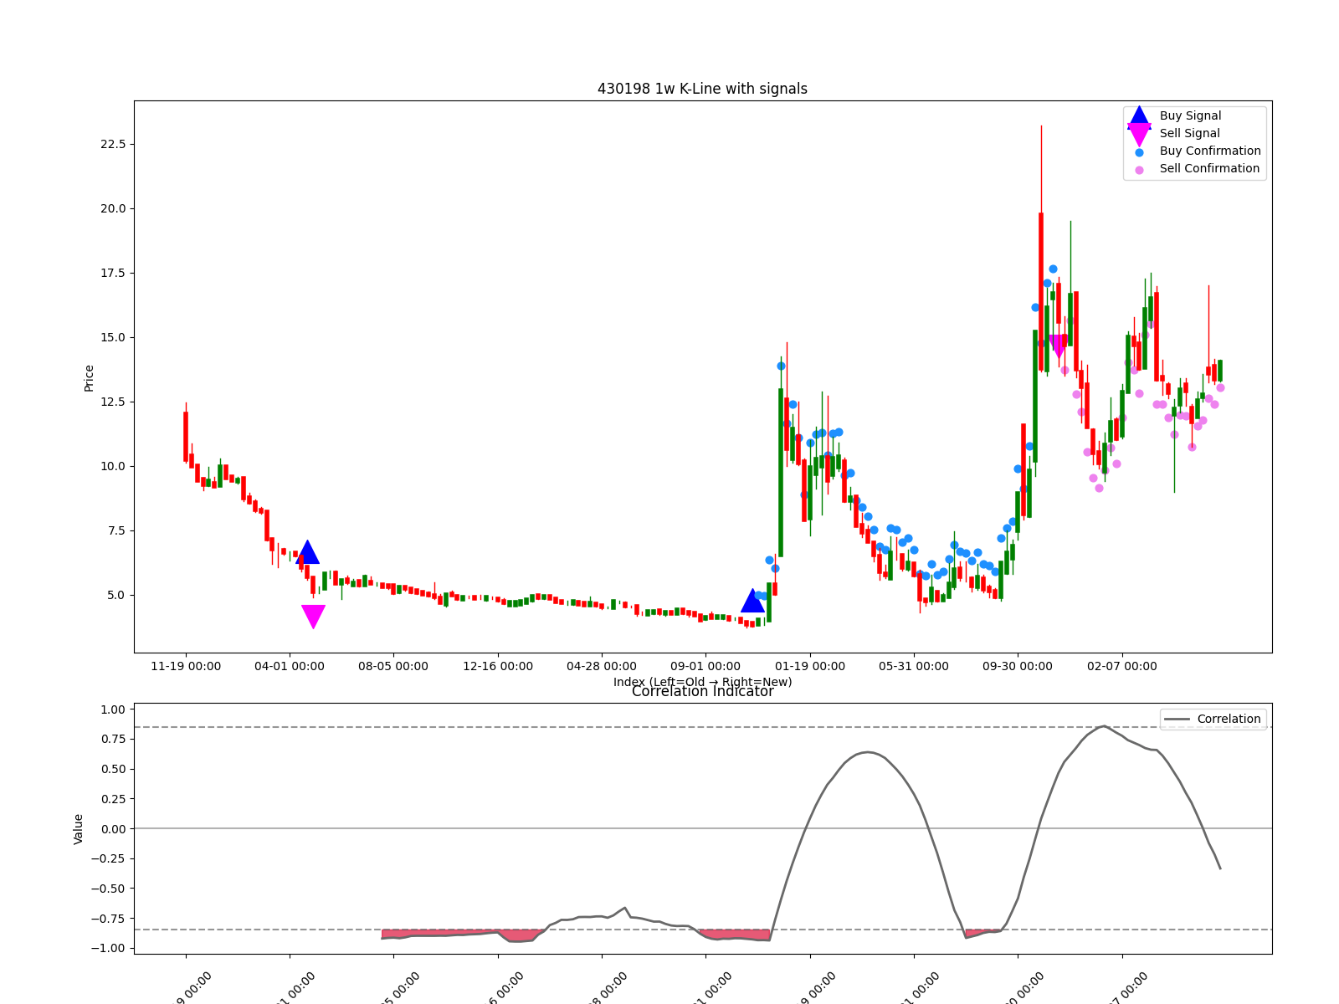1339x1004 pixels.
Task: Click the pink Sell Confirmation dot in legend
Action: [x=1139, y=170]
